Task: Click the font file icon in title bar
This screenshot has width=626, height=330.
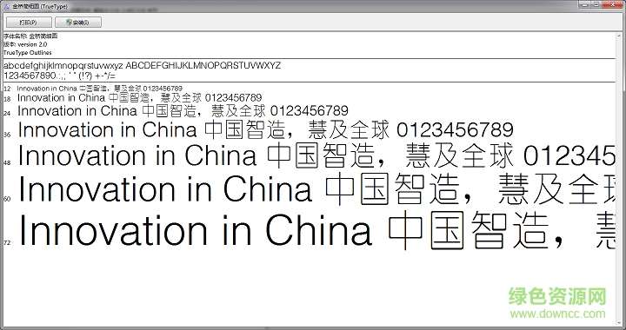Action: (6, 6)
